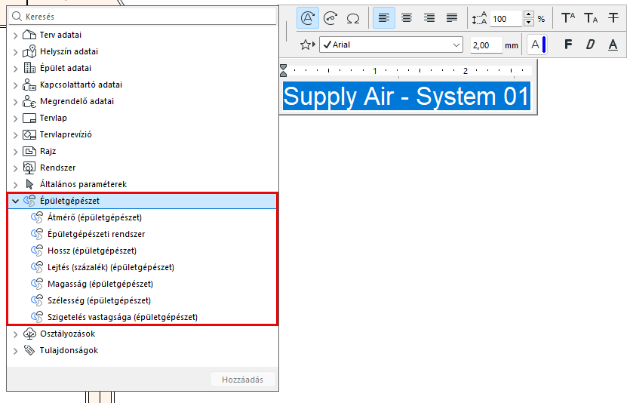Click the Rendszer system gear icon
630x403 pixels.
[29, 168]
